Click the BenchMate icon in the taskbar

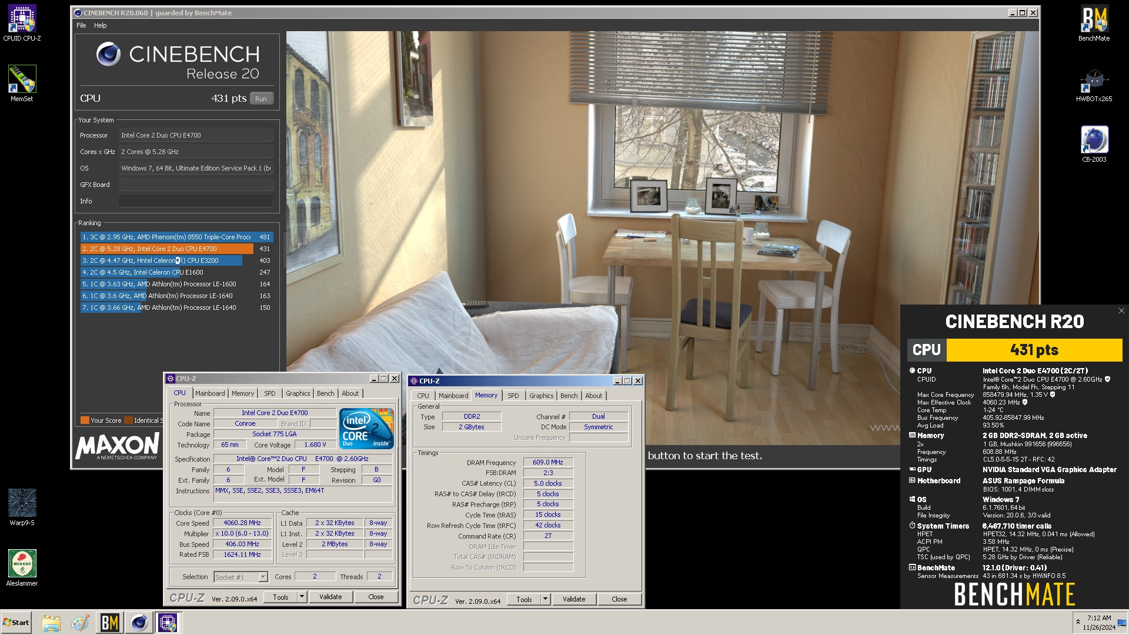click(110, 622)
